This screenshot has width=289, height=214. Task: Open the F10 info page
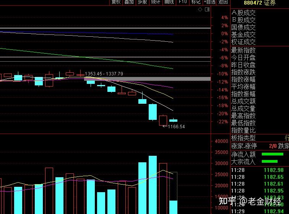click(x=183, y=2)
